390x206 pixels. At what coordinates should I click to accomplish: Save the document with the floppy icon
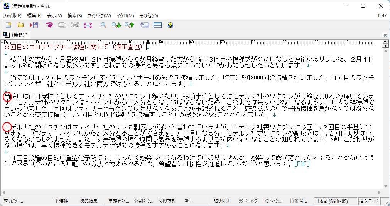click(x=34, y=25)
